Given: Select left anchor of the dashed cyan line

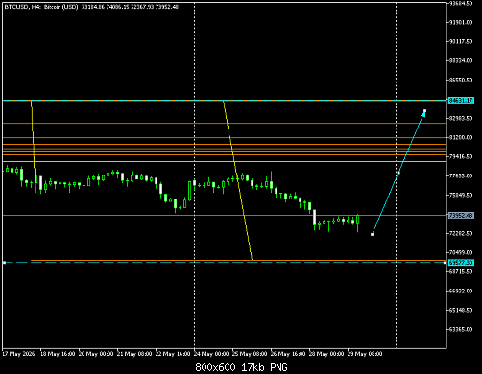Looking at the screenshot, I should pos(4,263).
